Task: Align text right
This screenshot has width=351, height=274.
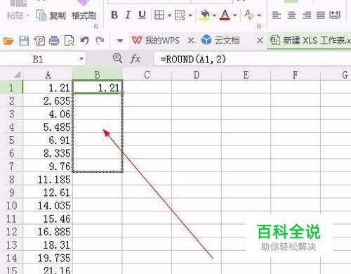Action: point(307,15)
